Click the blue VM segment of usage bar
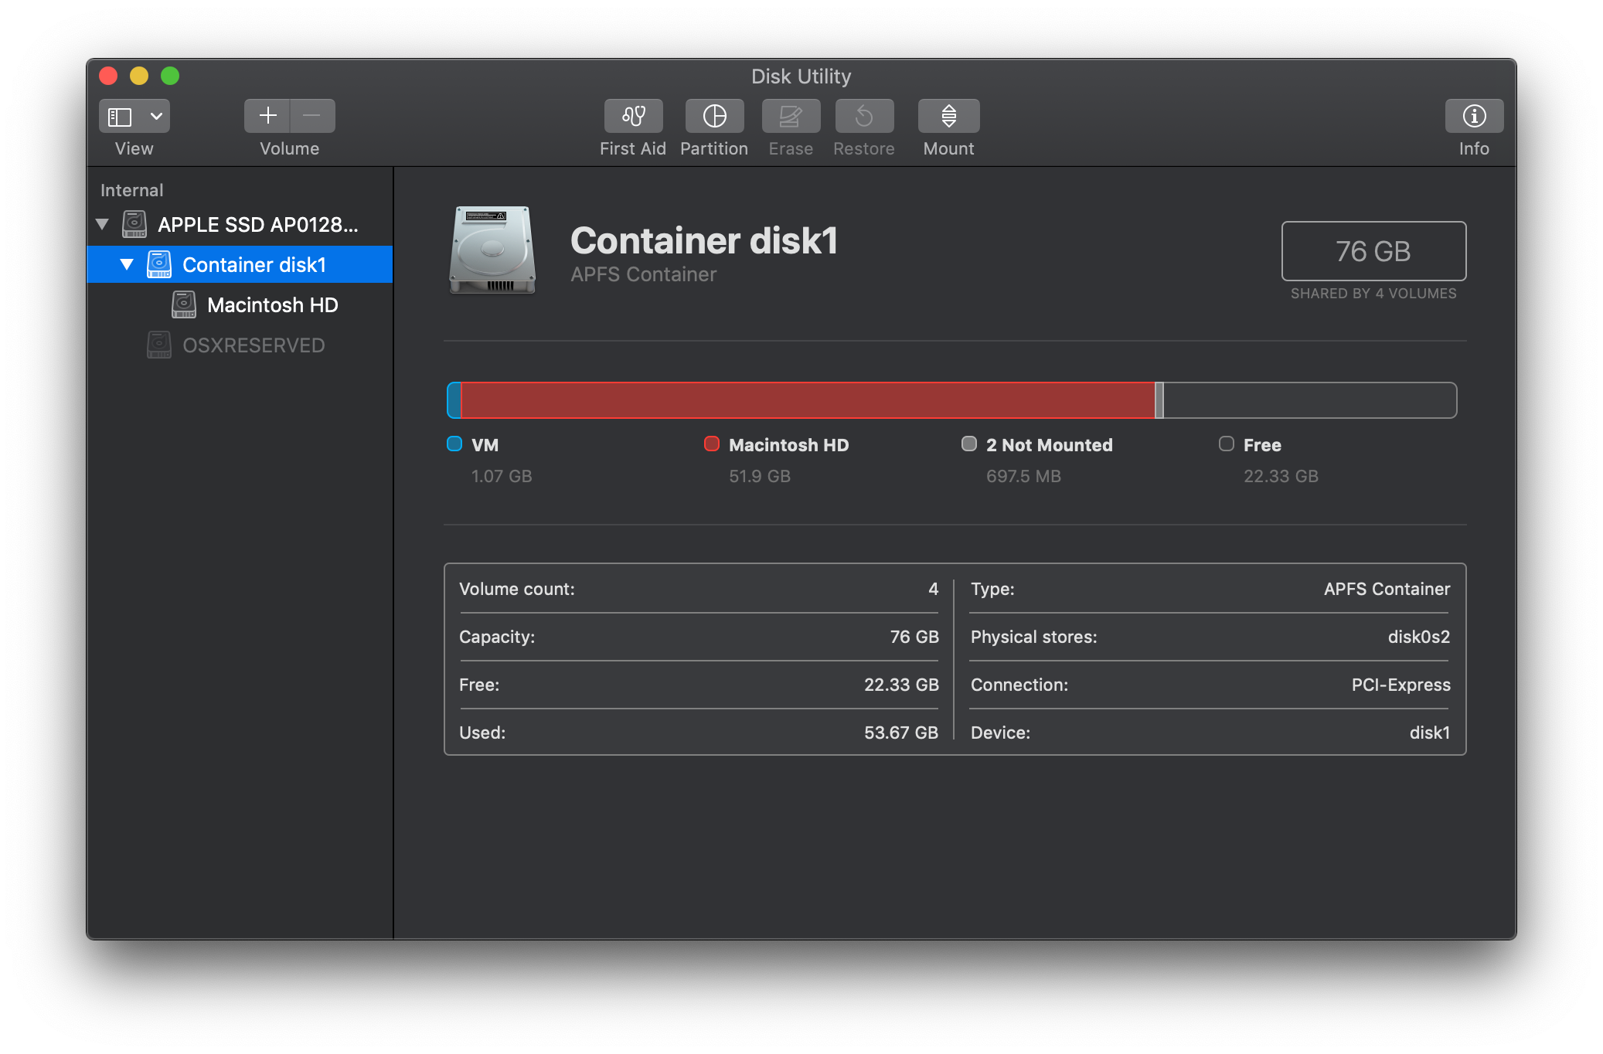This screenshot has width=1603, height=1054. 454,400
